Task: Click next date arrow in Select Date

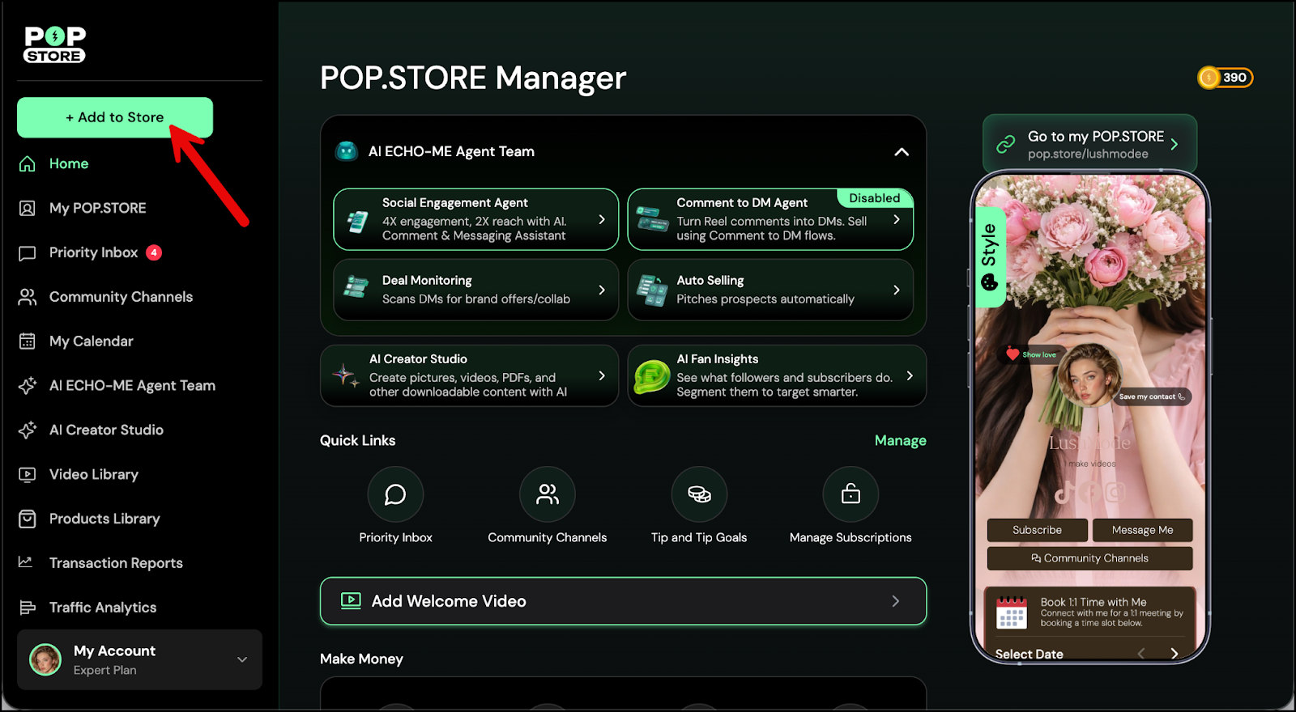Action: point(1174,654)
